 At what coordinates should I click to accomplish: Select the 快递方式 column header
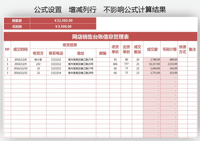coord(182,49)
